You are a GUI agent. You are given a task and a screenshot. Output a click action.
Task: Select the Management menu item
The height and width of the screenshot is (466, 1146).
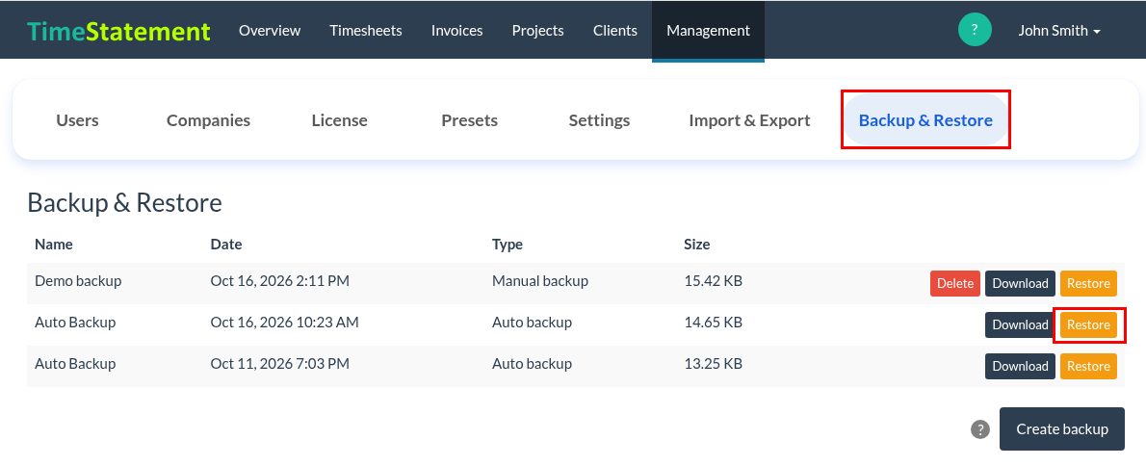[x=708, y=31]
